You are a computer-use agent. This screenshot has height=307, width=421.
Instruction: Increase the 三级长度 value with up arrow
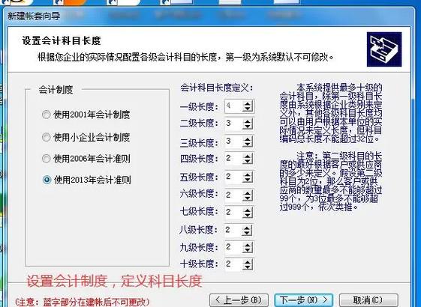tap(248, 139)
